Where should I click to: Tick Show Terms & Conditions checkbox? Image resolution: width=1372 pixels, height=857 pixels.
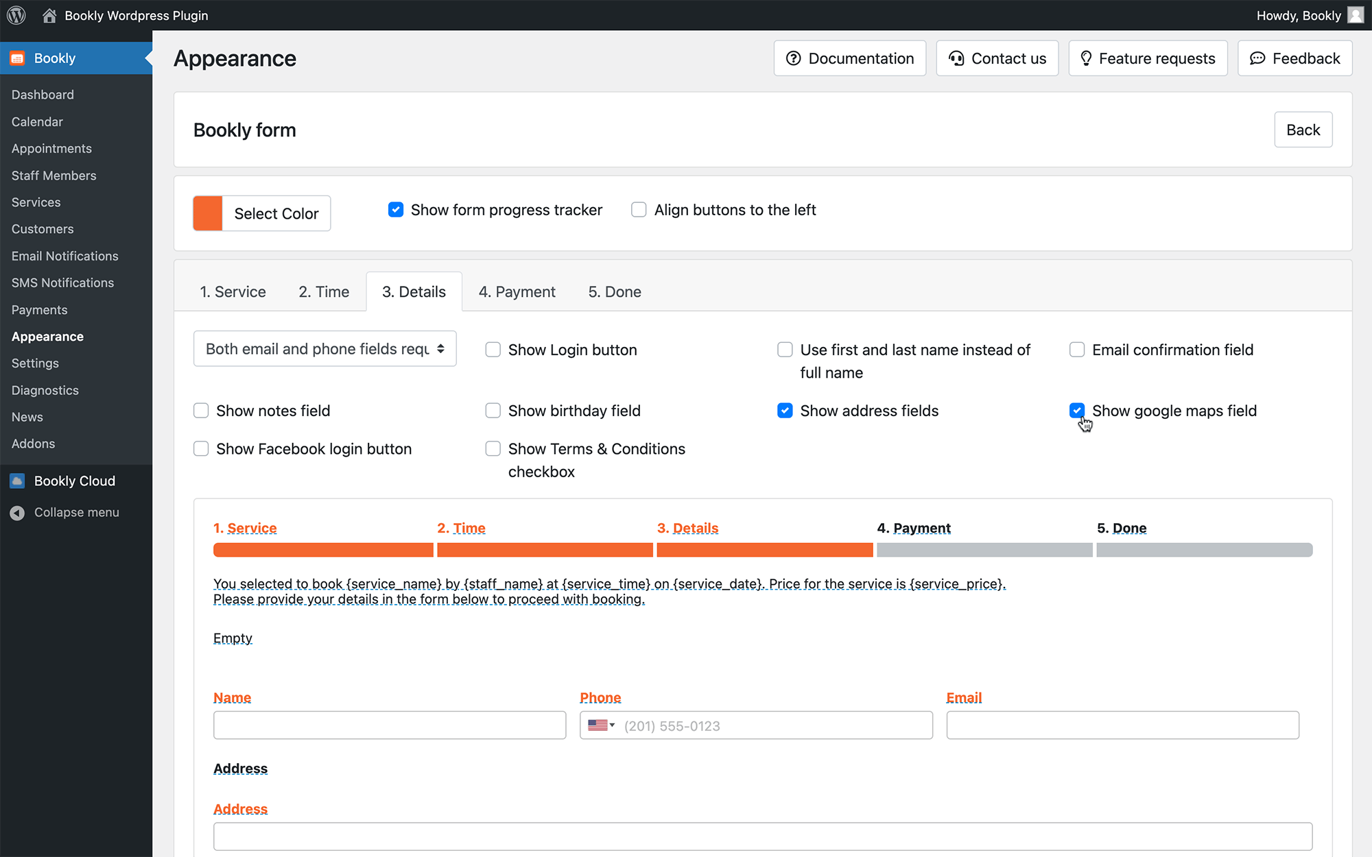tap(493, 449)
